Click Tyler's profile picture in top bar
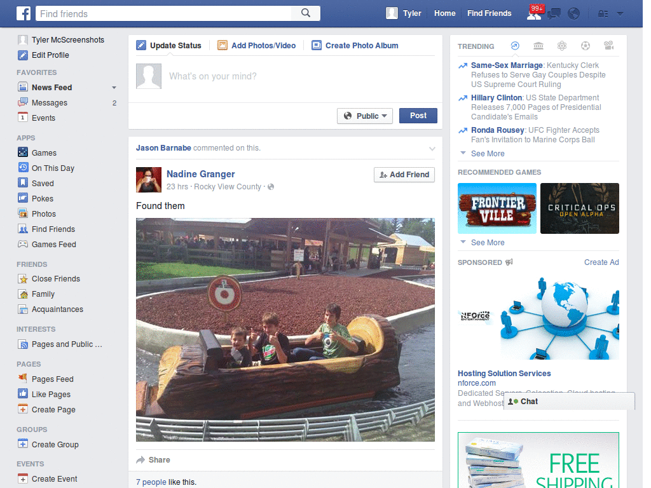The width and height of the screenshot is (651, 488). coord(392,13)
